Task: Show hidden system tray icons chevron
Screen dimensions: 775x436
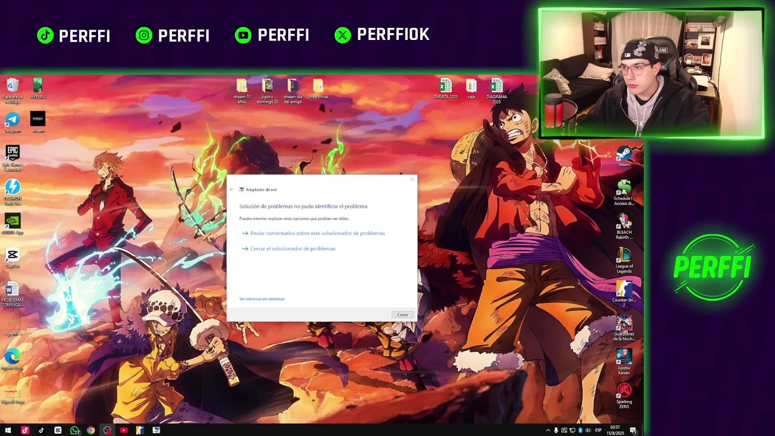Action: (548, 430)
